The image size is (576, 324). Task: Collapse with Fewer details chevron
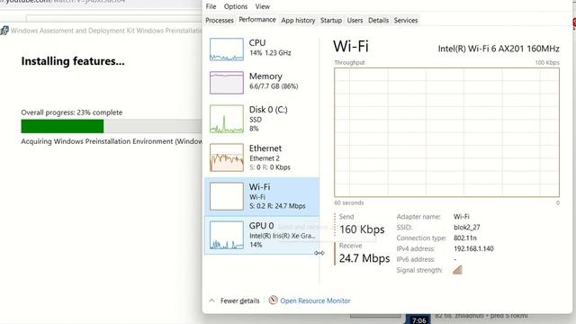point(211,301)
